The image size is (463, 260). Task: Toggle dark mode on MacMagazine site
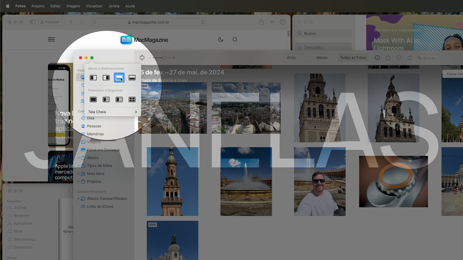[221, 40]
